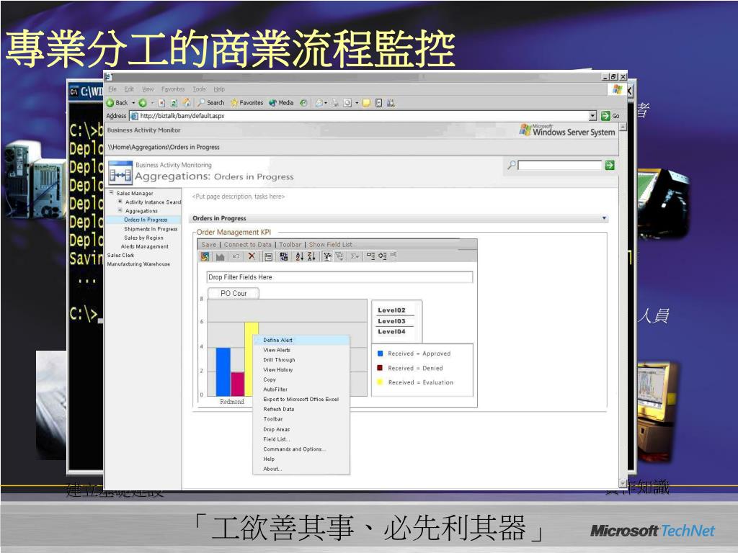Collapse the Sales Manager tree node
The image size is (738, 553).
click(x=112, y=193)
